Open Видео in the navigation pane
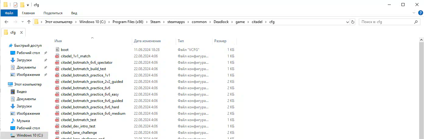Screen dimensions: 424x139 22,92
